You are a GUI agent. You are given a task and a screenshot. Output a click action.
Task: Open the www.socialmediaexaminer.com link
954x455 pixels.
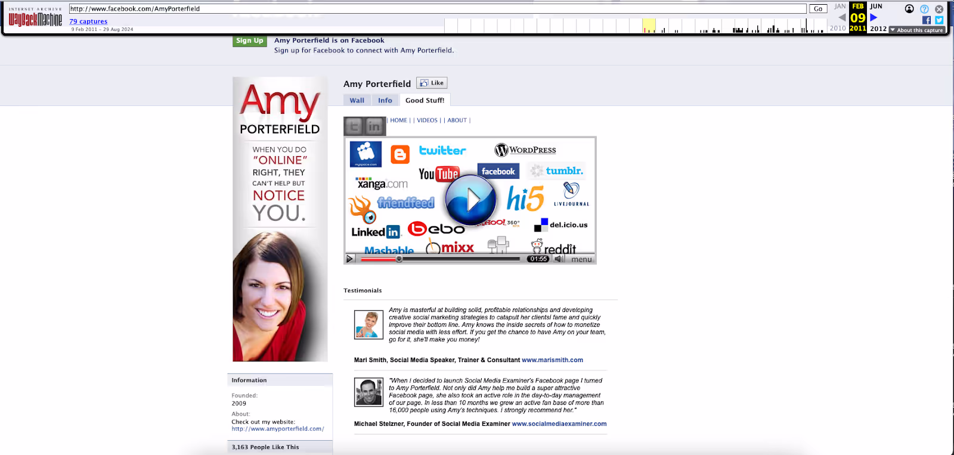(x=559, y=424)
